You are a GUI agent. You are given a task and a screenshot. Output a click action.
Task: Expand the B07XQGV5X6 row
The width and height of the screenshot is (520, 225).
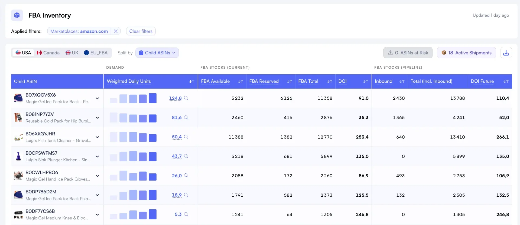point(97,98)
